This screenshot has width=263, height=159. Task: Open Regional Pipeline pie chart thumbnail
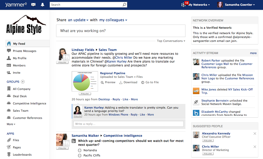coord(85,81)
